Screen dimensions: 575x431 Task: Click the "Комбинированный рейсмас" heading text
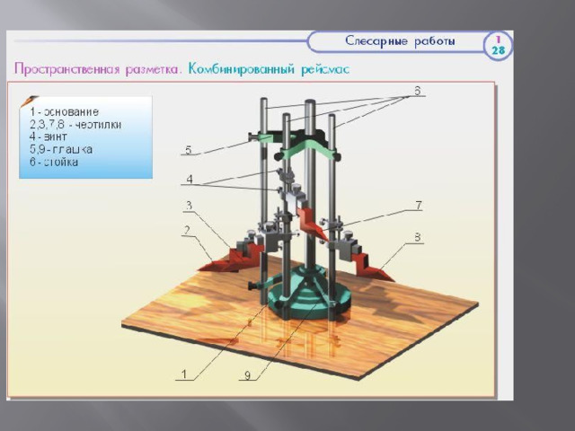point(269,69)
